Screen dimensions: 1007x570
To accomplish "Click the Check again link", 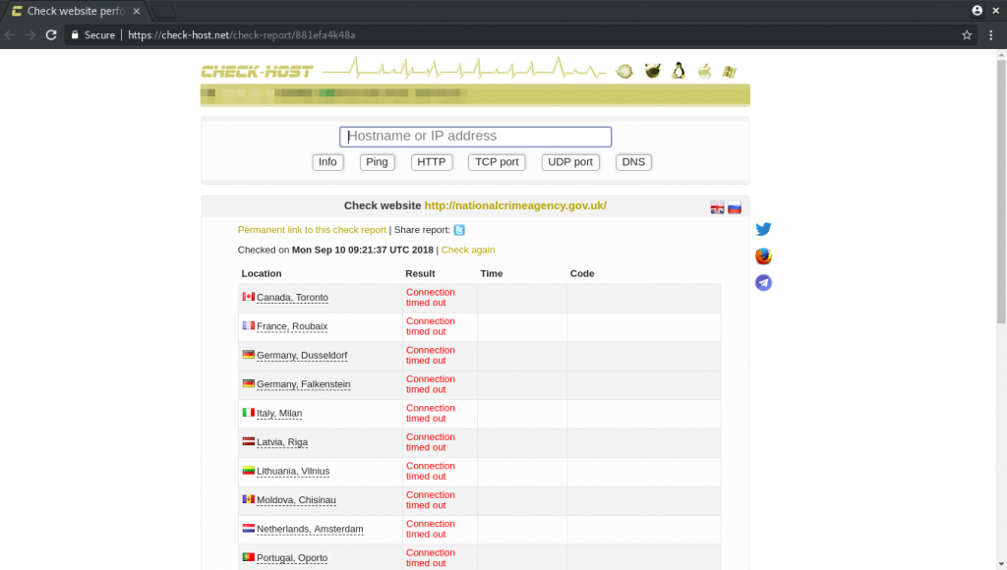I will (x=468, y=250).
